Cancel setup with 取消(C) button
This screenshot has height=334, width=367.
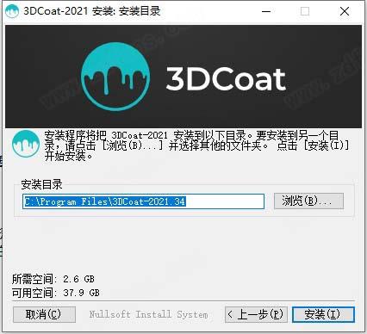[x=44, y=314]
